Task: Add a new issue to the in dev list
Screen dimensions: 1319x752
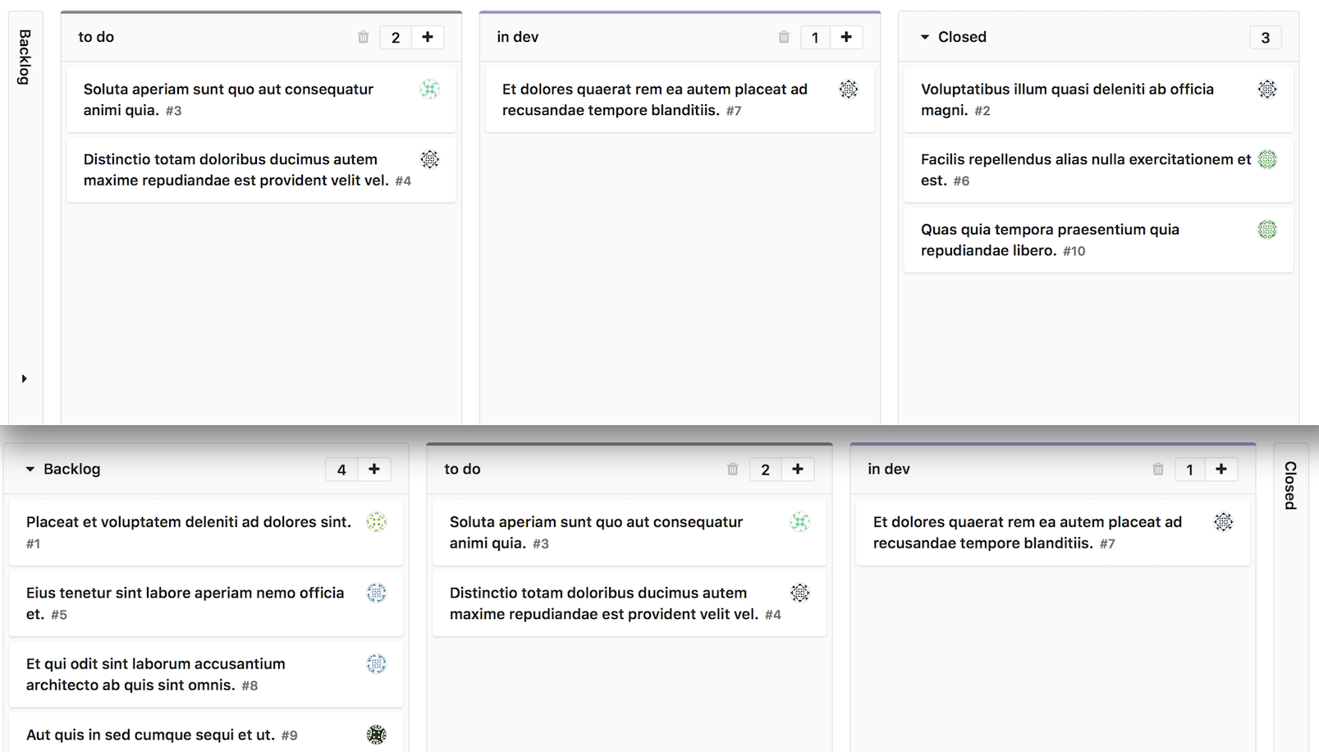Action: pyautogui.click(x=847, y=37)
